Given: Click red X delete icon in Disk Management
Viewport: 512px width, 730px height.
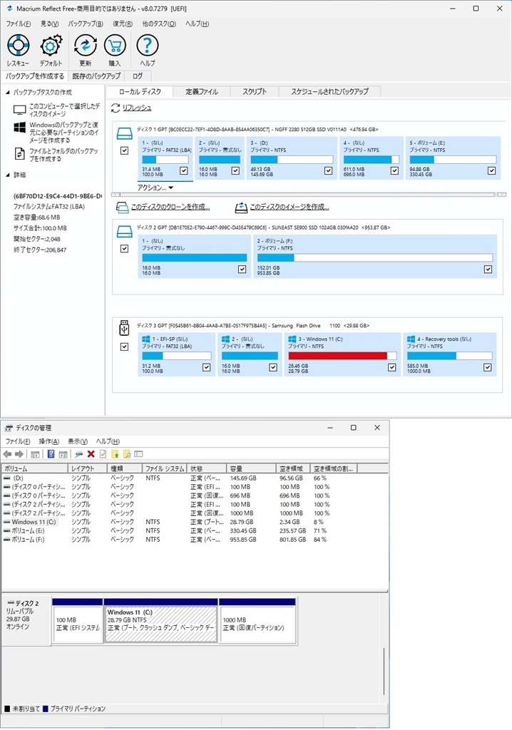Looking at the screenshot, I should pyautogui.click(x=91, y=454).
